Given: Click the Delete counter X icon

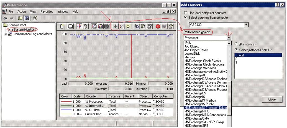Looking at the screenshot, I should point(122,26).
